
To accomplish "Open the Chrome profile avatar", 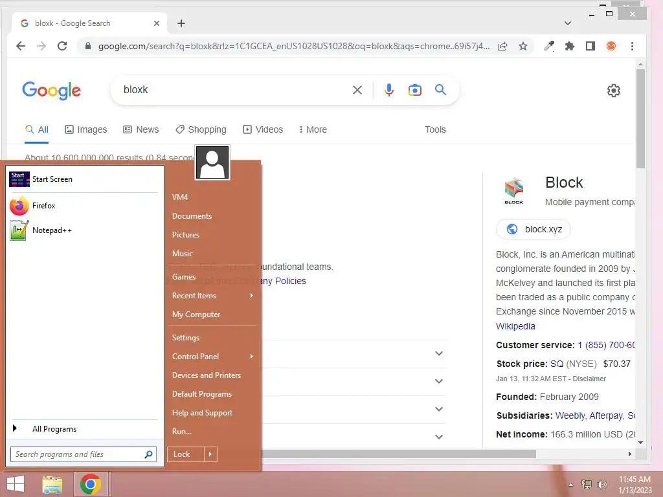I will tap(611, 46).
